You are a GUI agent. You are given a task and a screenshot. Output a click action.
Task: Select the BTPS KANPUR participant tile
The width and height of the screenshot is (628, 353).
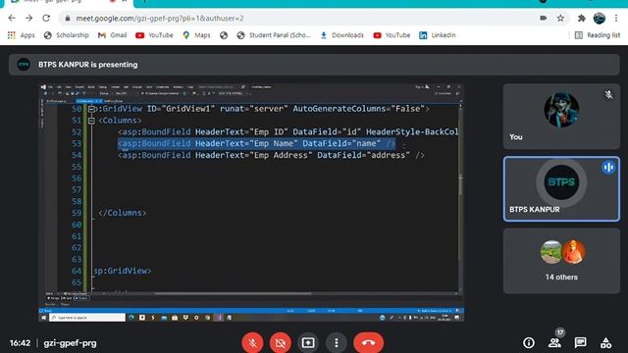click(x=561, y=189)
